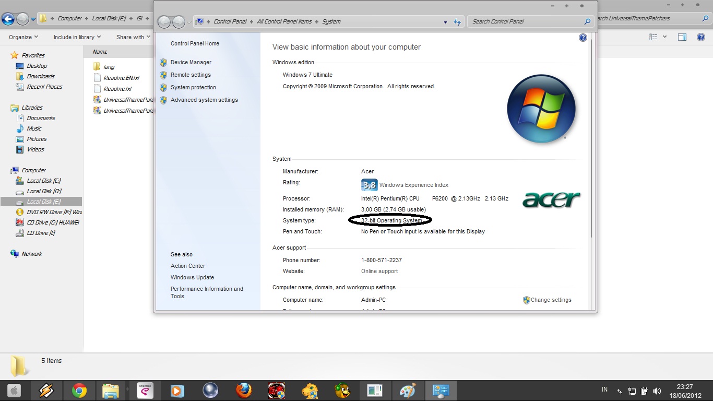713x401 pixels.
Task: Launch Windows Media Player from the taskbar
Action: tap(177, 390)
